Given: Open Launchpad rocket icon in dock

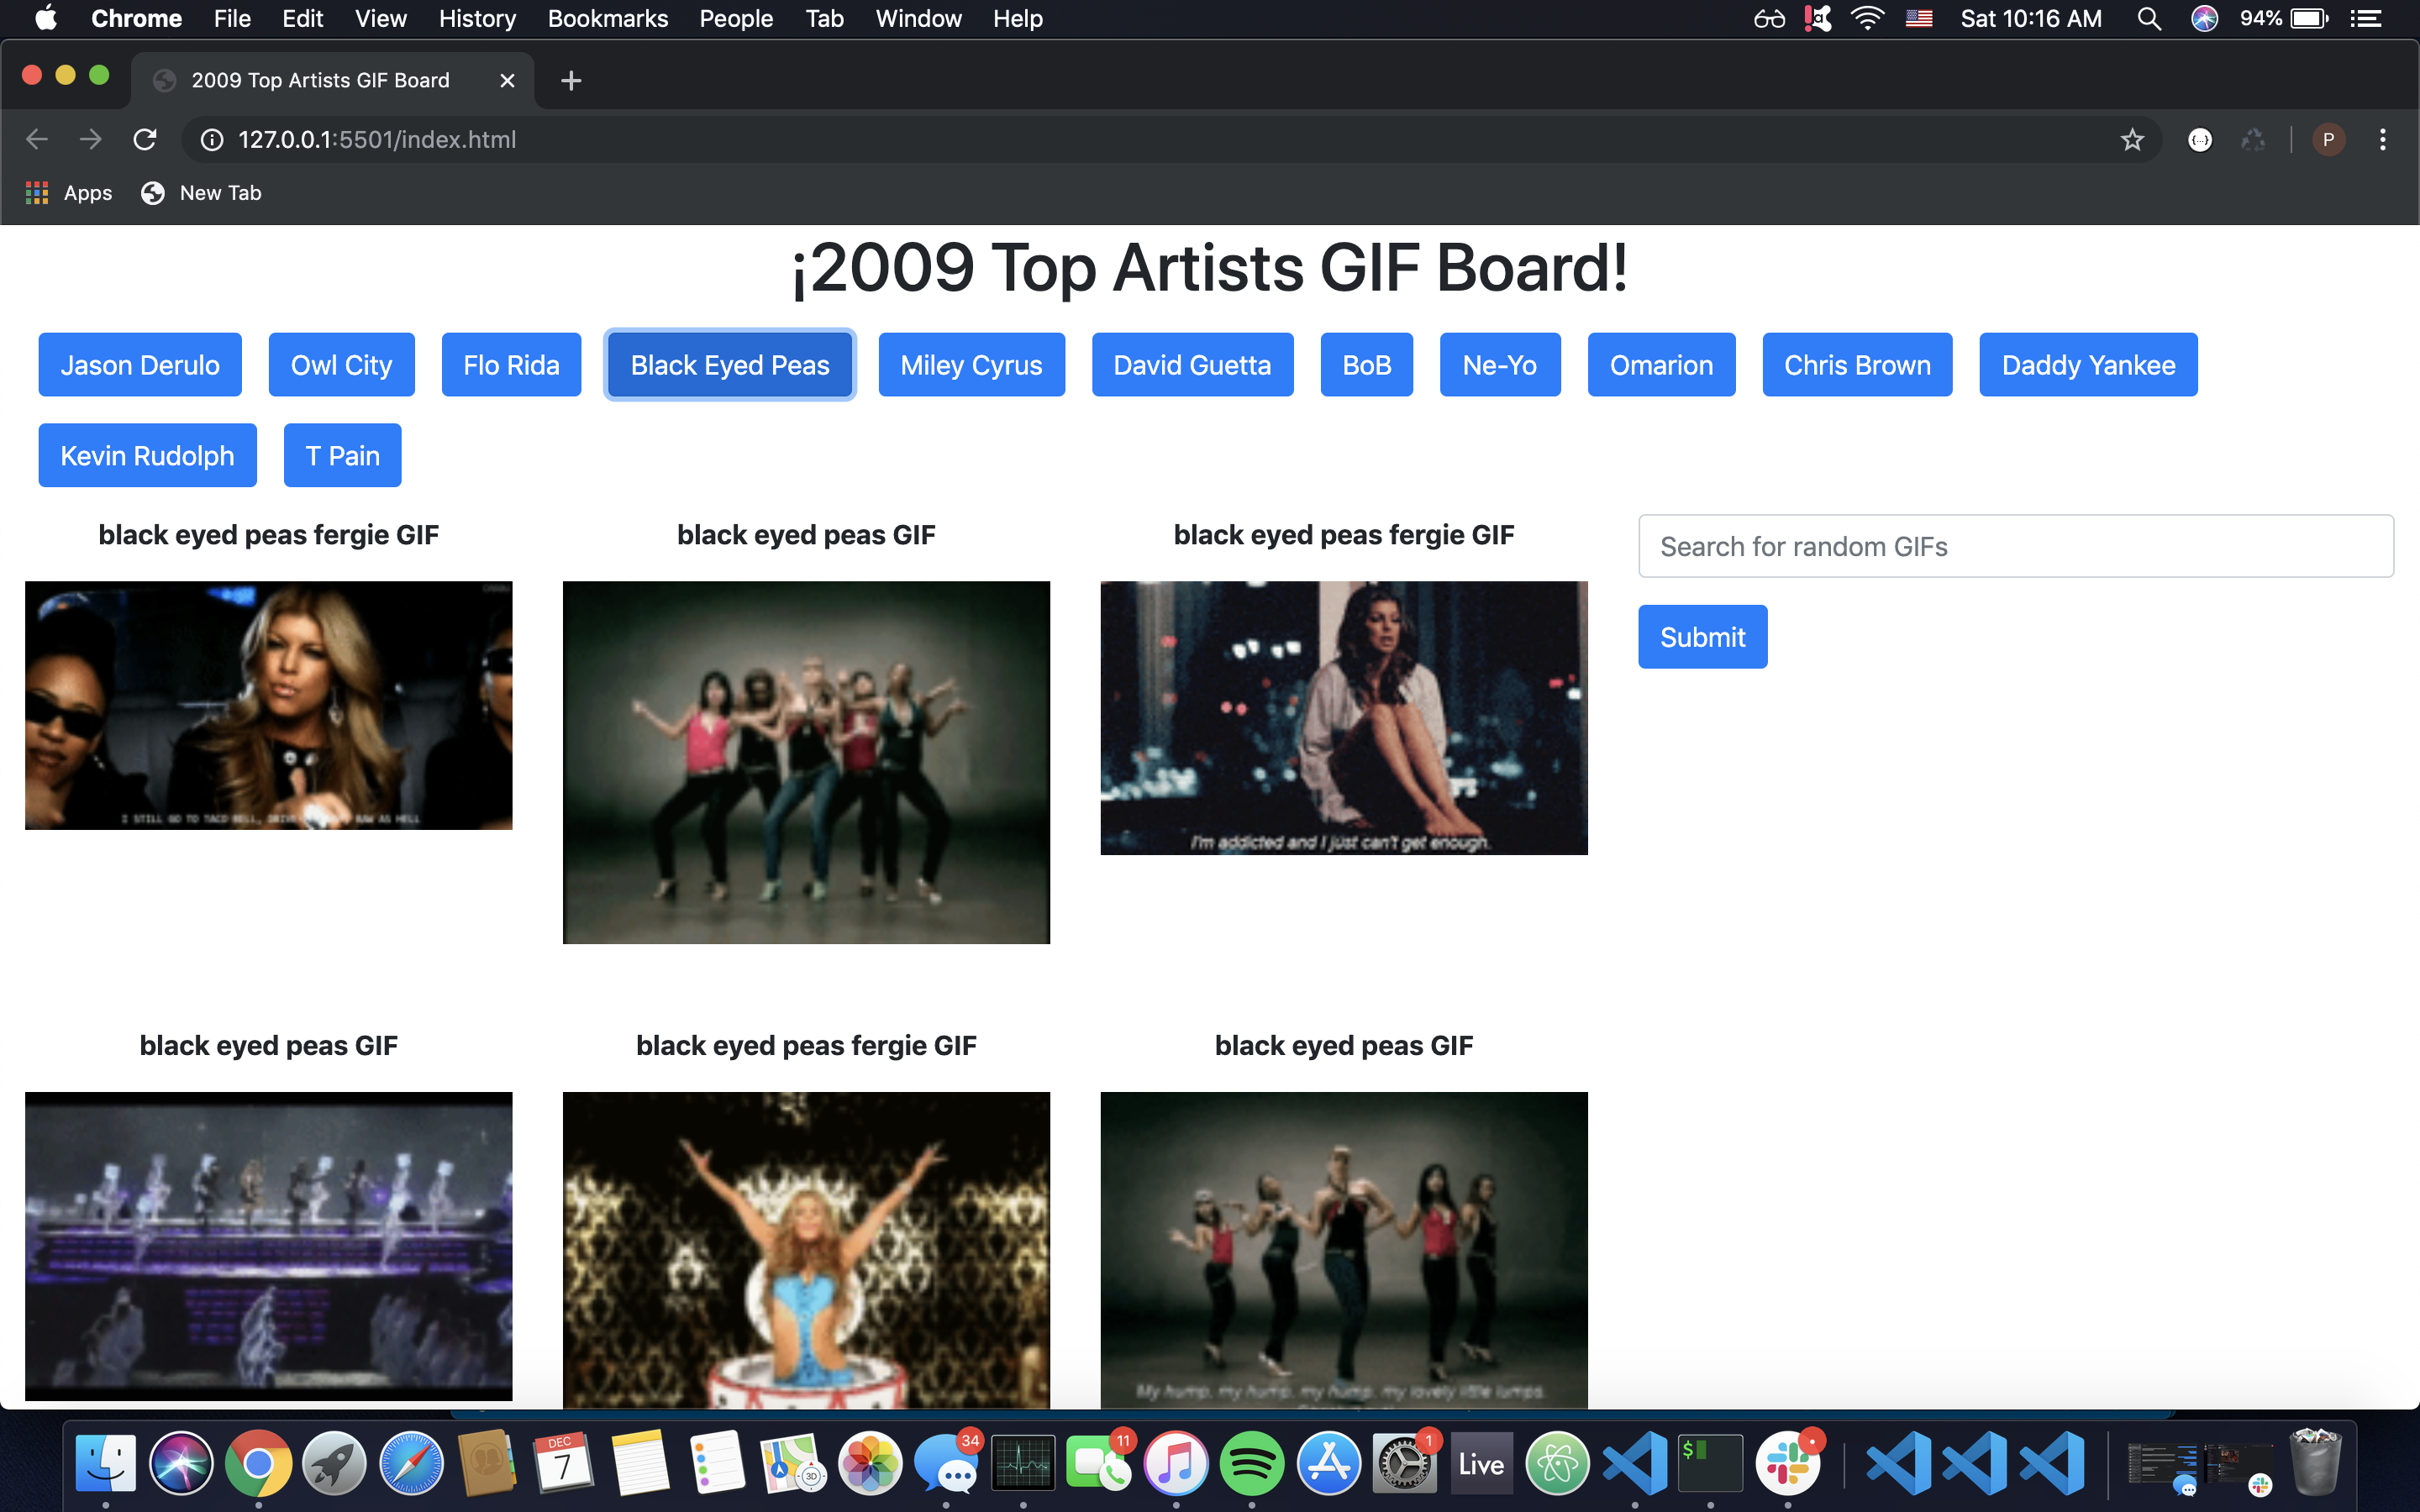Looking at the screenshot, I should (335, 1464).
